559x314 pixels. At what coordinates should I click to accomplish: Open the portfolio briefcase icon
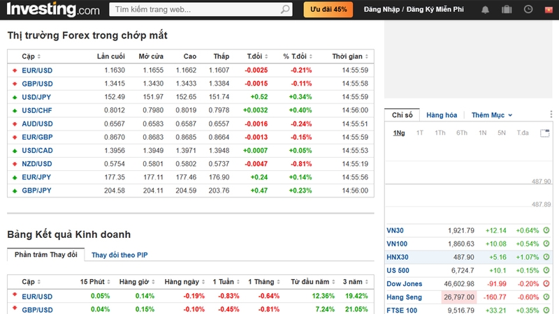click(x=507, y=10)
